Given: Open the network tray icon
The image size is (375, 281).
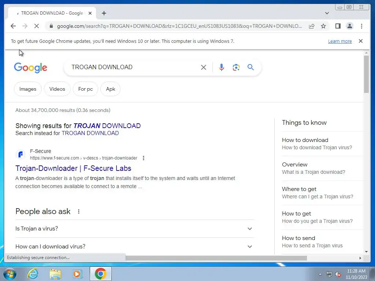Looking at the screenshot, I should pos(329,274).
